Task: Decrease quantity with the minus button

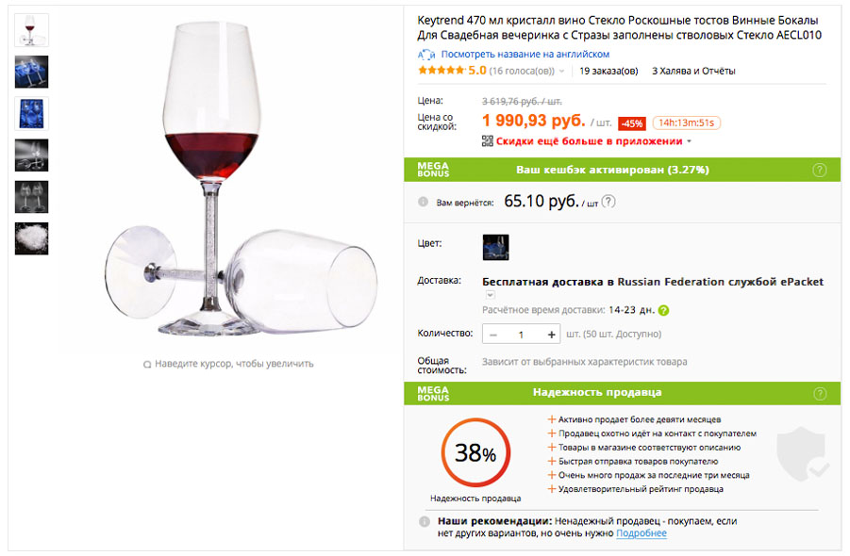Action: (492, 335)
